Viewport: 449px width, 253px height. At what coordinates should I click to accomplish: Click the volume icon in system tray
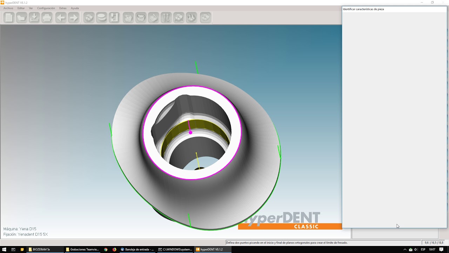416,249
